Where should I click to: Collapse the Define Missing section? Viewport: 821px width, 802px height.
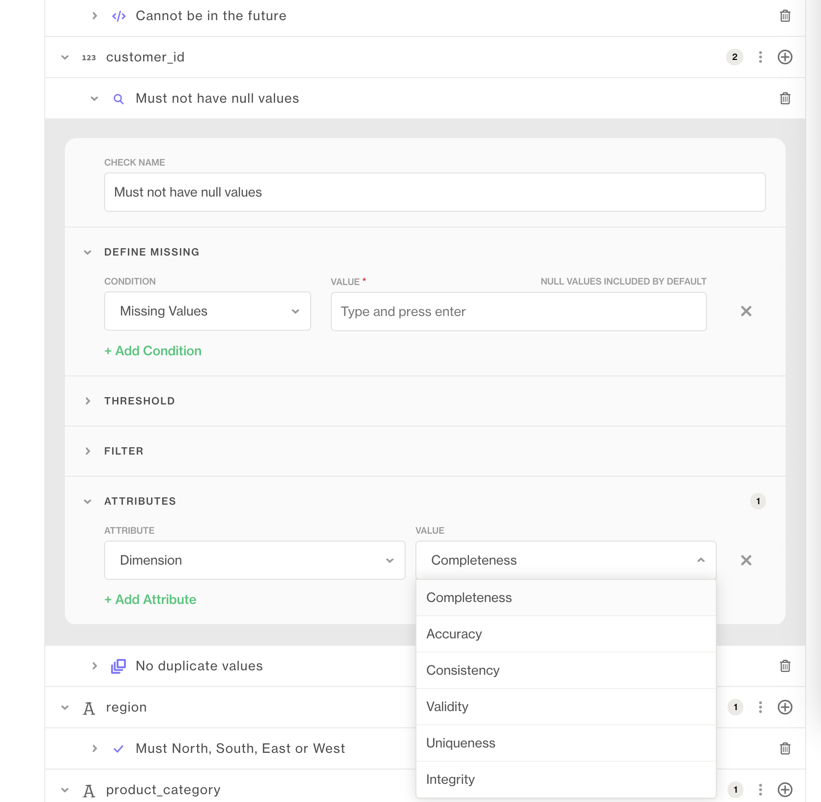click(88, 252)
